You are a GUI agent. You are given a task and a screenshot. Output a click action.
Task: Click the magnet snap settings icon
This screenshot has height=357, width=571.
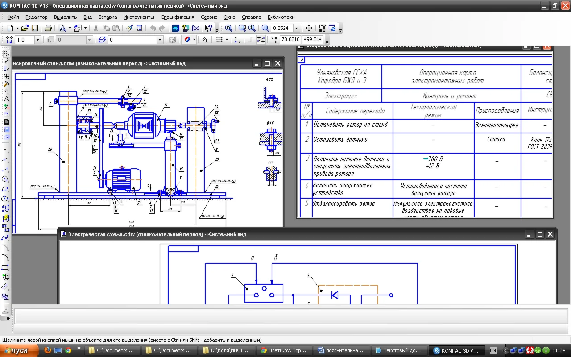188,40
